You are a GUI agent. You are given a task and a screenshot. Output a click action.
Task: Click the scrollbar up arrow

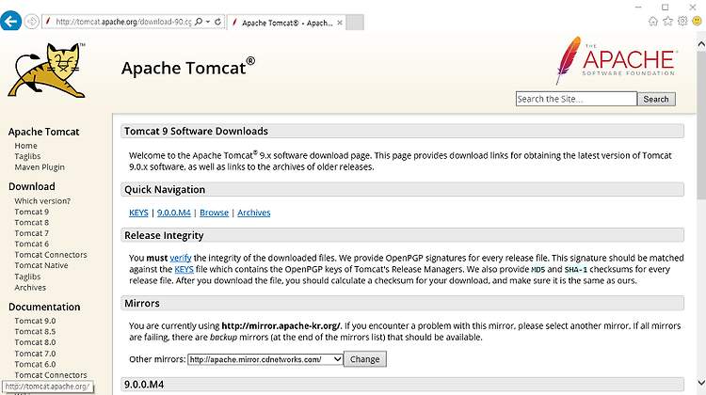point(701,44)
